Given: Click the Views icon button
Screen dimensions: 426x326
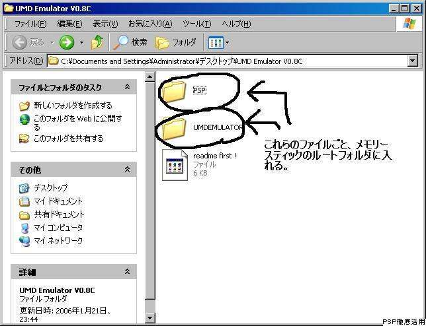Looking at the screenshot, I should (x=216, y=42).
